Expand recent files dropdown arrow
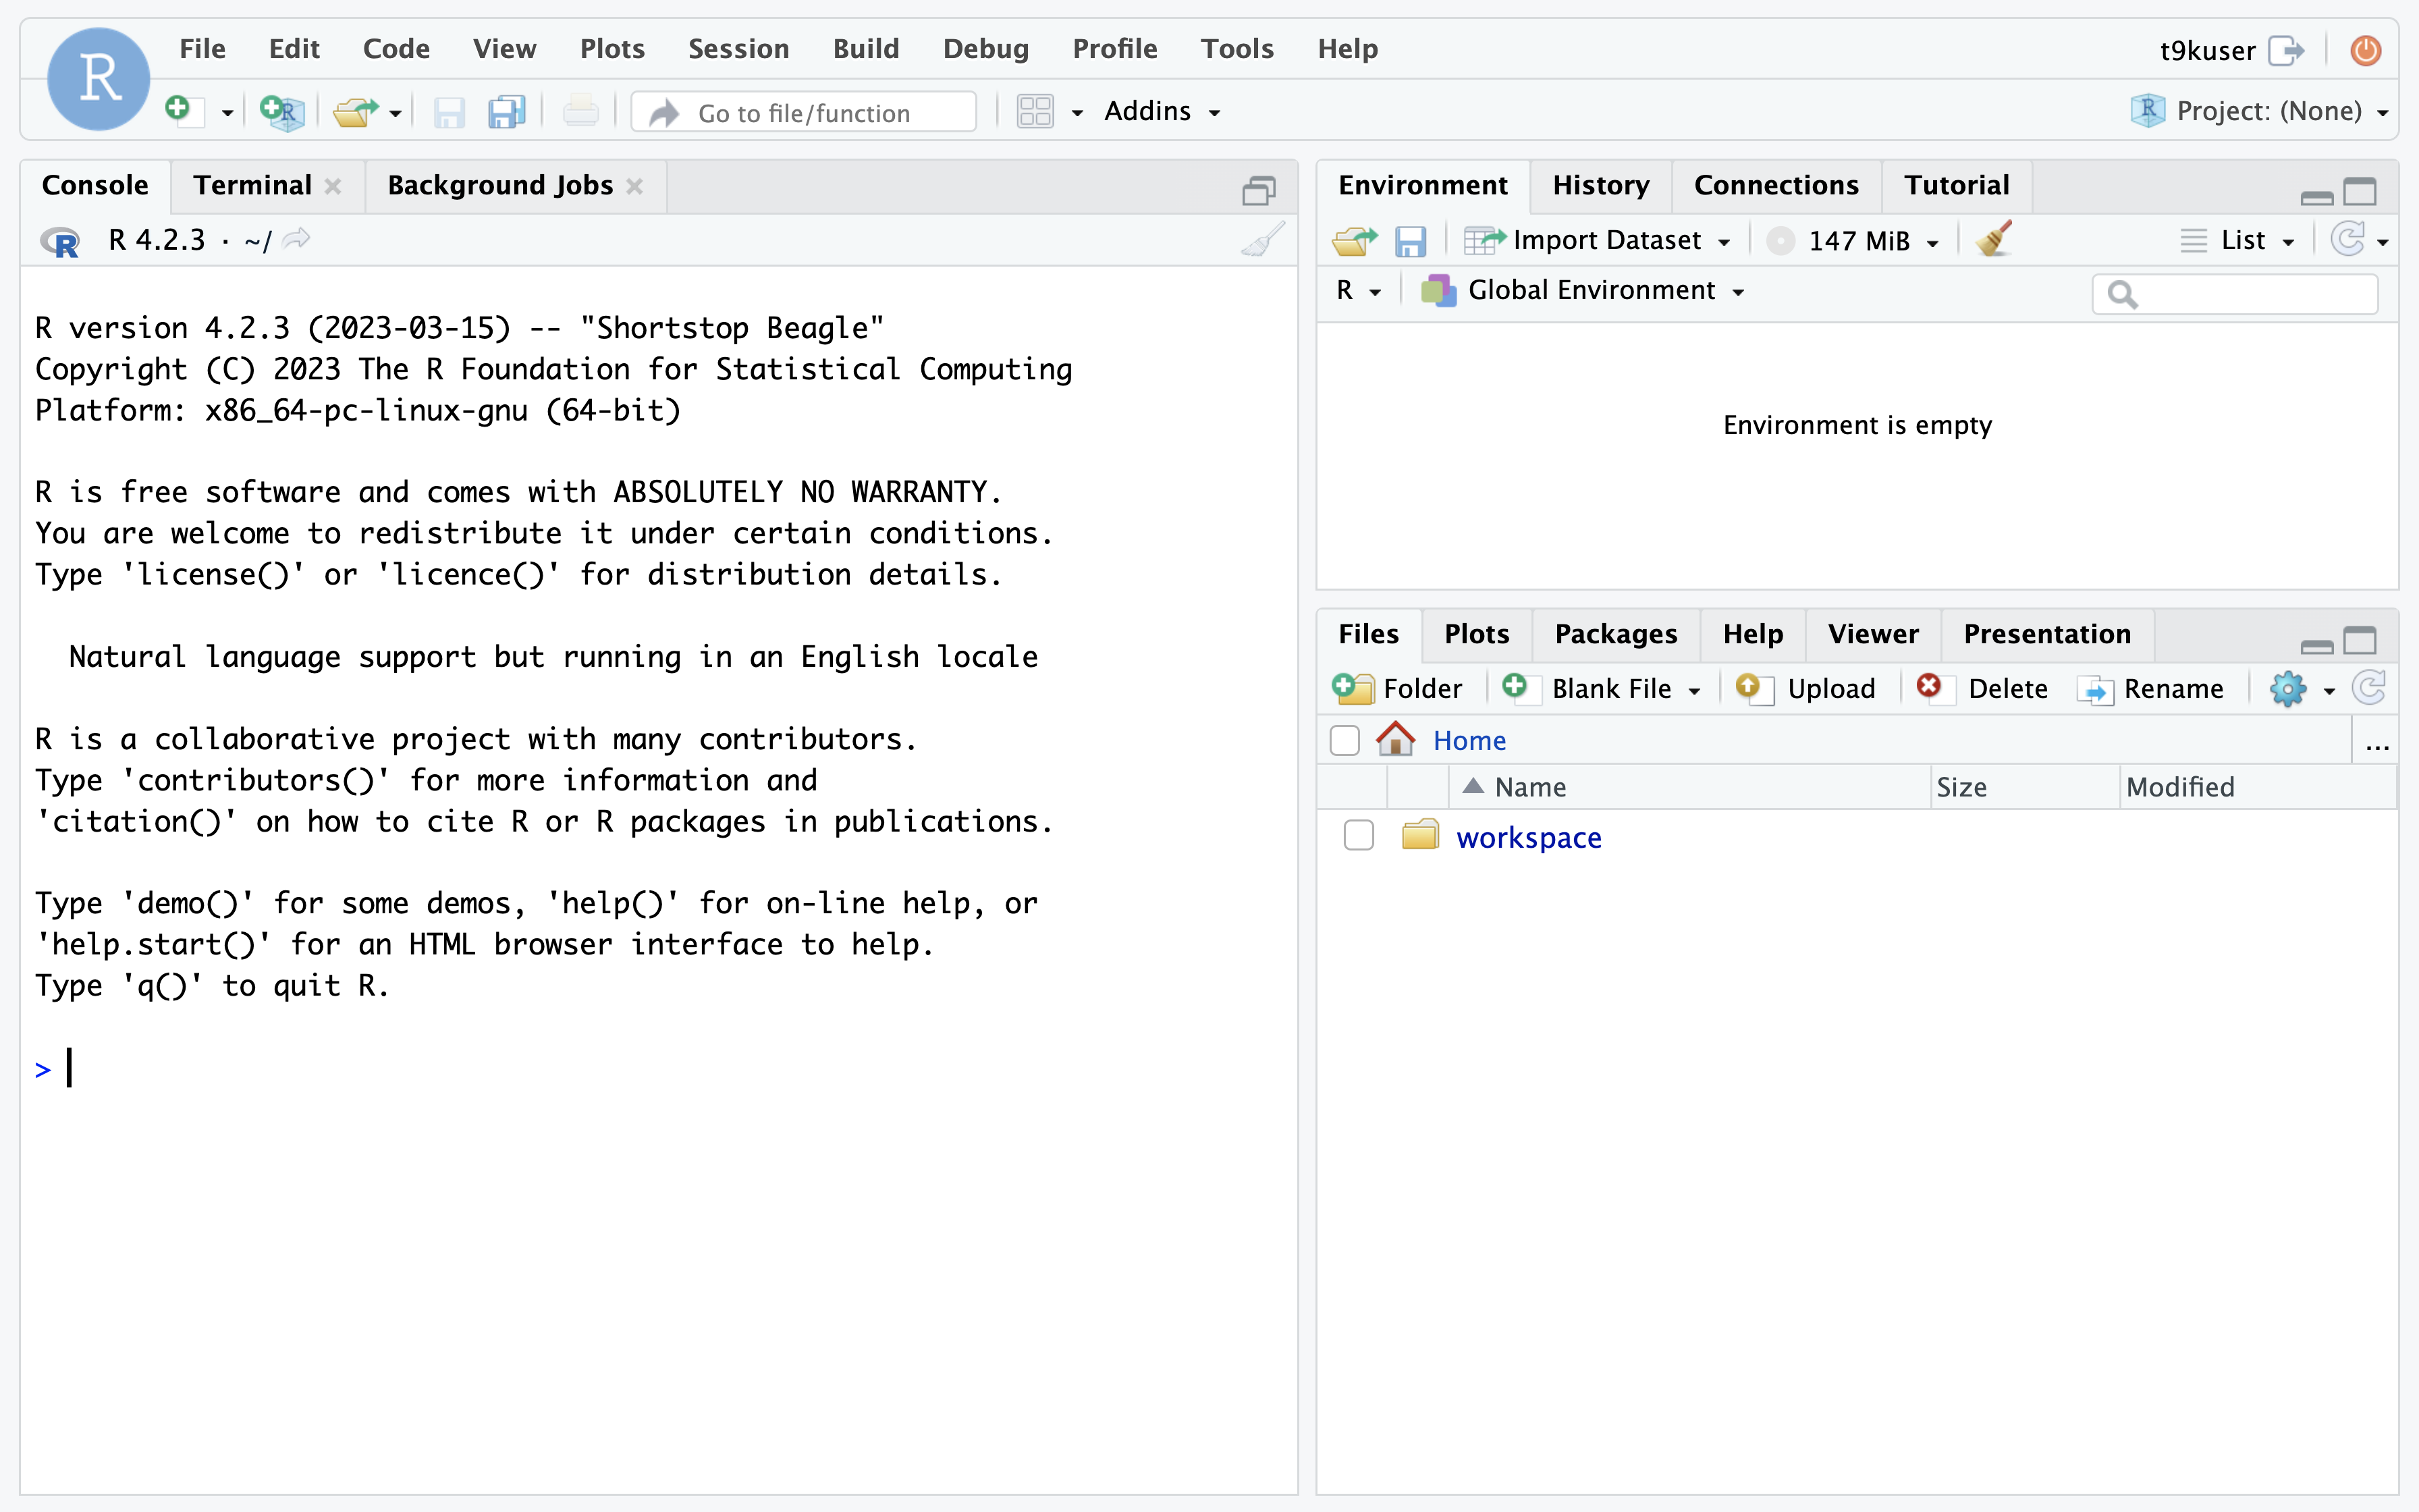Image resolution: width=2419 pixels, height=1512 pixels. (x=396, y=112)
